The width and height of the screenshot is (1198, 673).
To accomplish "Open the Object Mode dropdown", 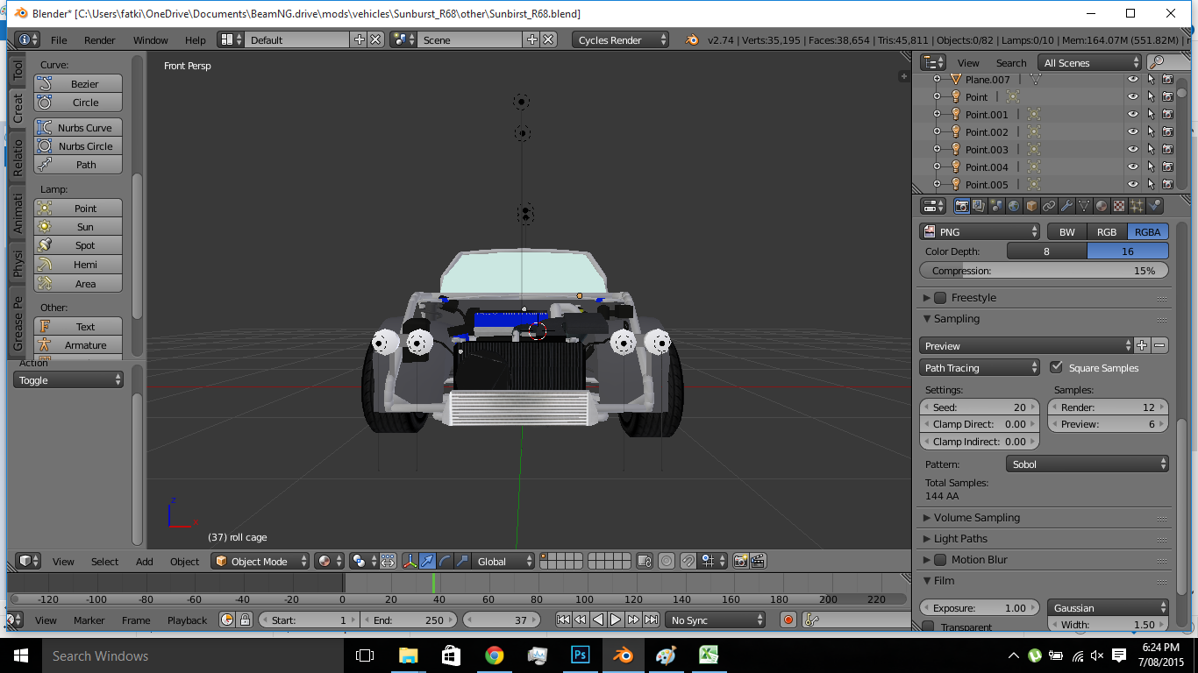I will pos(261,562).
